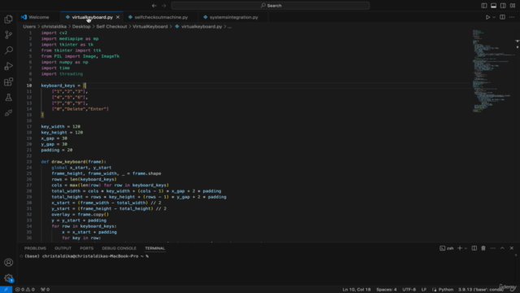Click the def draw_keyboard(frame) line
The height and width of the screenshot is (293, 520).
tap(73, 162)
